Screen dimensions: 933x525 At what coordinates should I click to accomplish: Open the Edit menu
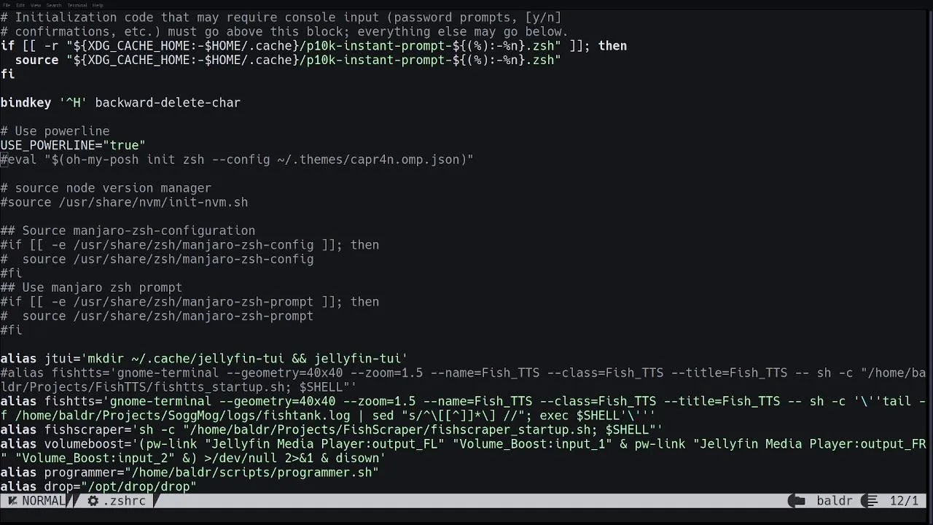20,5
